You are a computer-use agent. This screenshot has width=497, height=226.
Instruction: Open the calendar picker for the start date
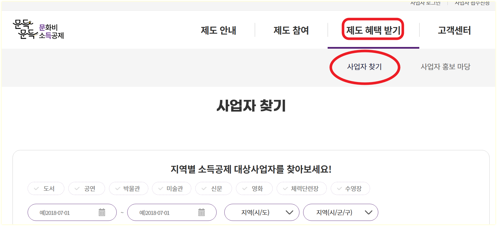(x=101, y=212)
